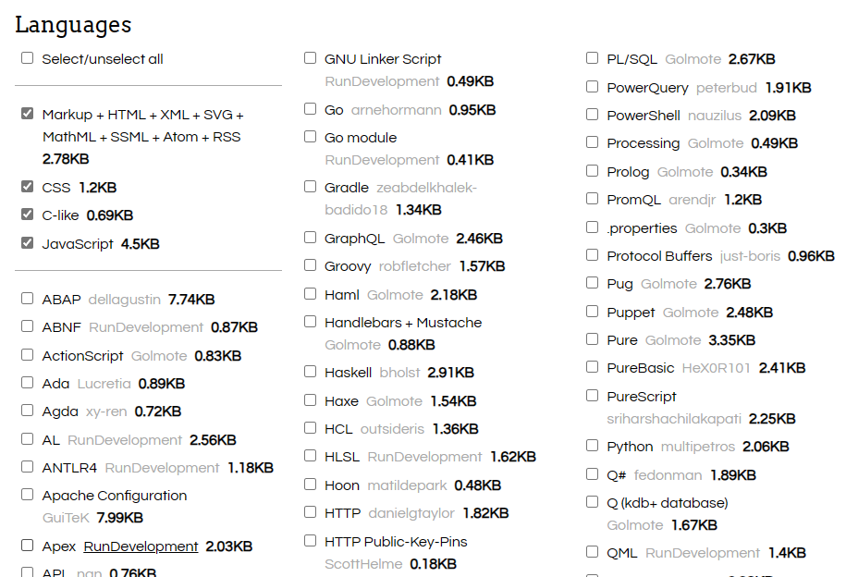Select the HTTP Public-Key-Pins checkbox
This screenshot has height=577, width=846.
tap(310, 540)
